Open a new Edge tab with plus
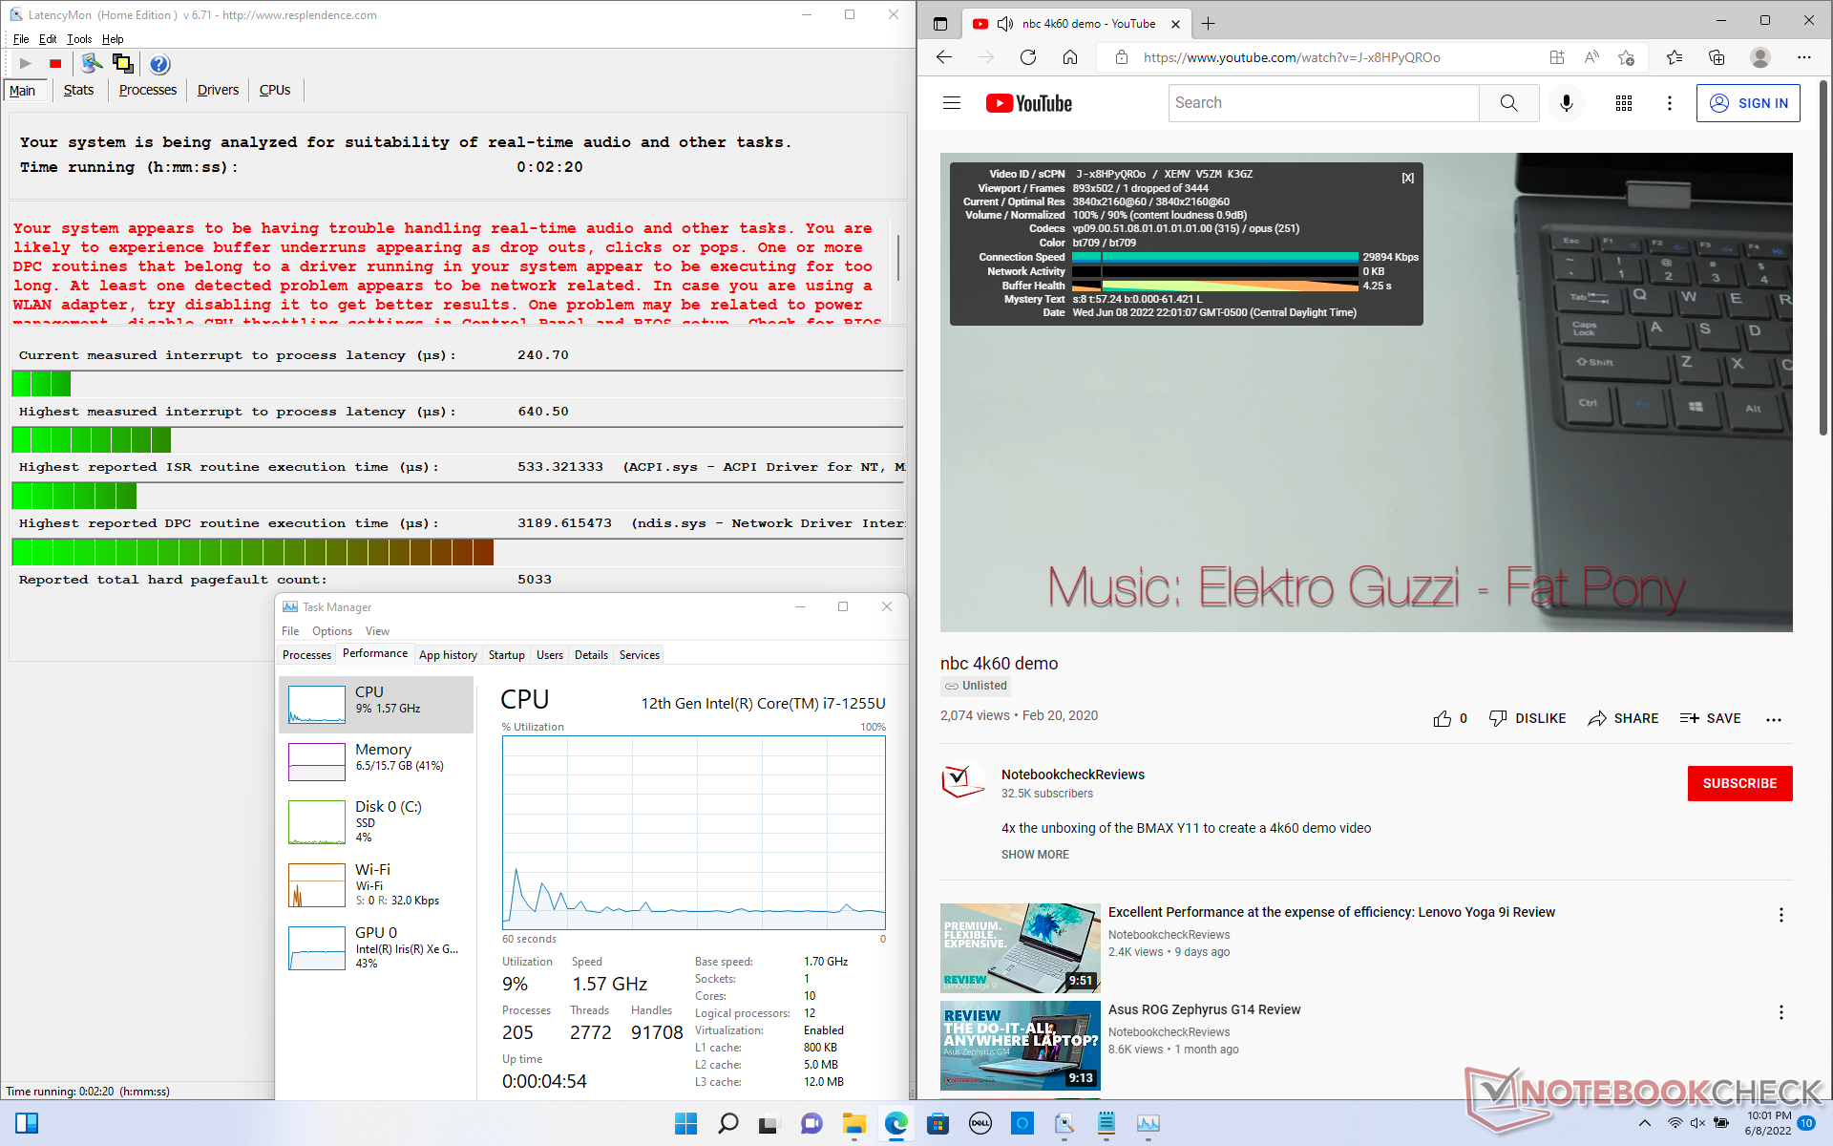The height and width of the screenshot is (1146, 1833). (x=1209, y=23)
